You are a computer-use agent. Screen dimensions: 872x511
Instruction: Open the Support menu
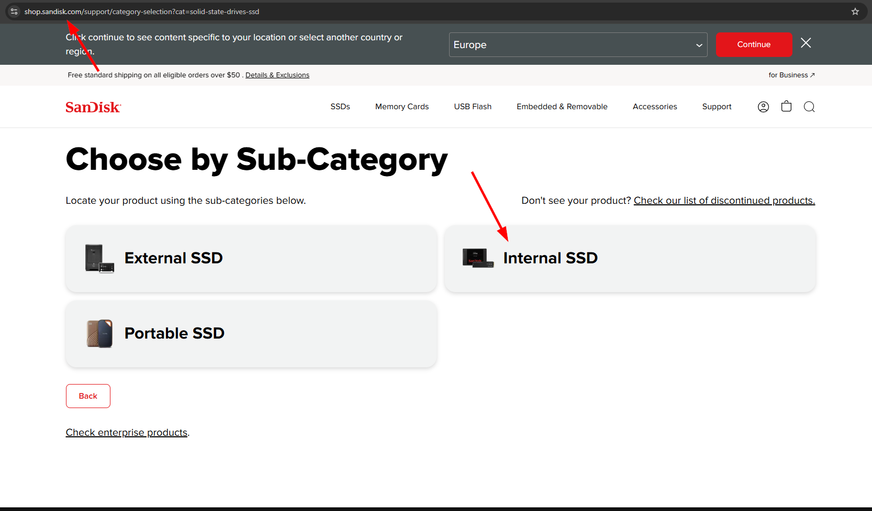pos(717,107)
